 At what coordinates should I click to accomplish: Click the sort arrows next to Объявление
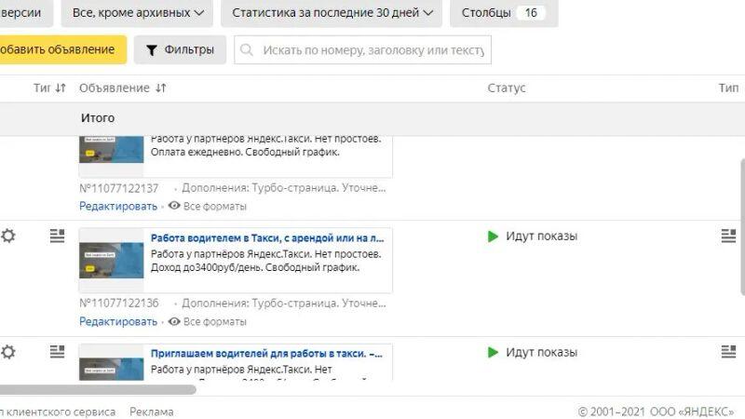(161, 88)
